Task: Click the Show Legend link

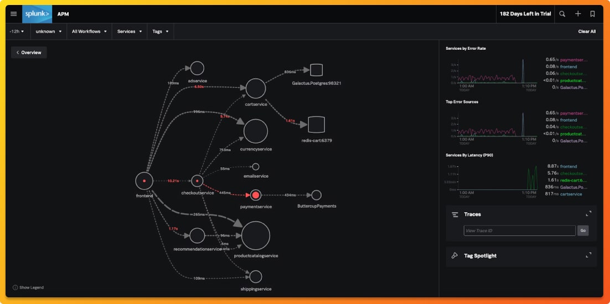Action: 32,287
